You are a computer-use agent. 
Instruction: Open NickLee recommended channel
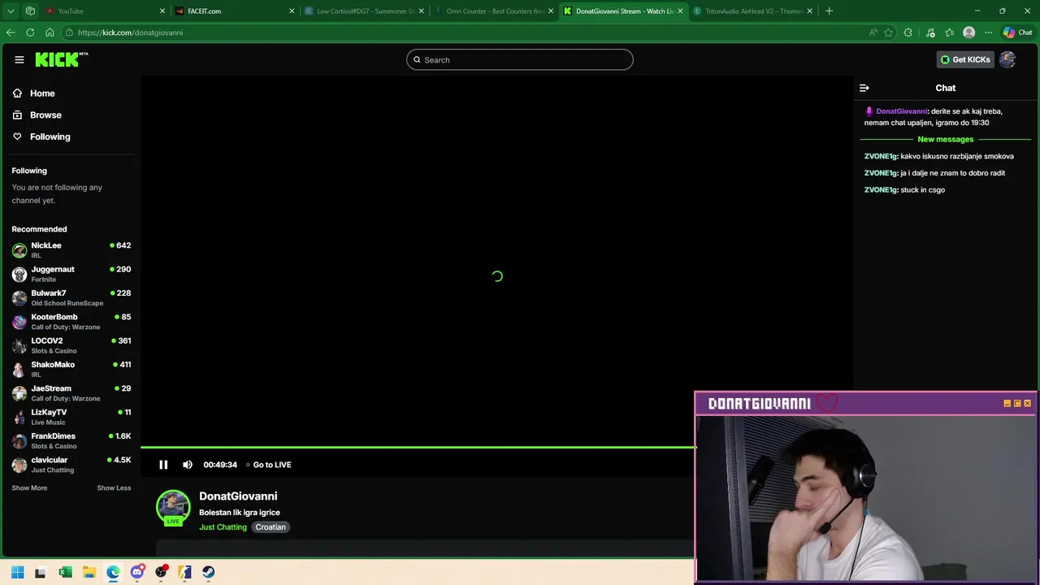pos(71,249)
